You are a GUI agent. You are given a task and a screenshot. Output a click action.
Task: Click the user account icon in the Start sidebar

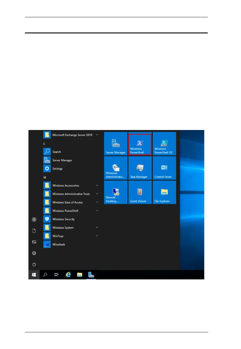(34, 220)
